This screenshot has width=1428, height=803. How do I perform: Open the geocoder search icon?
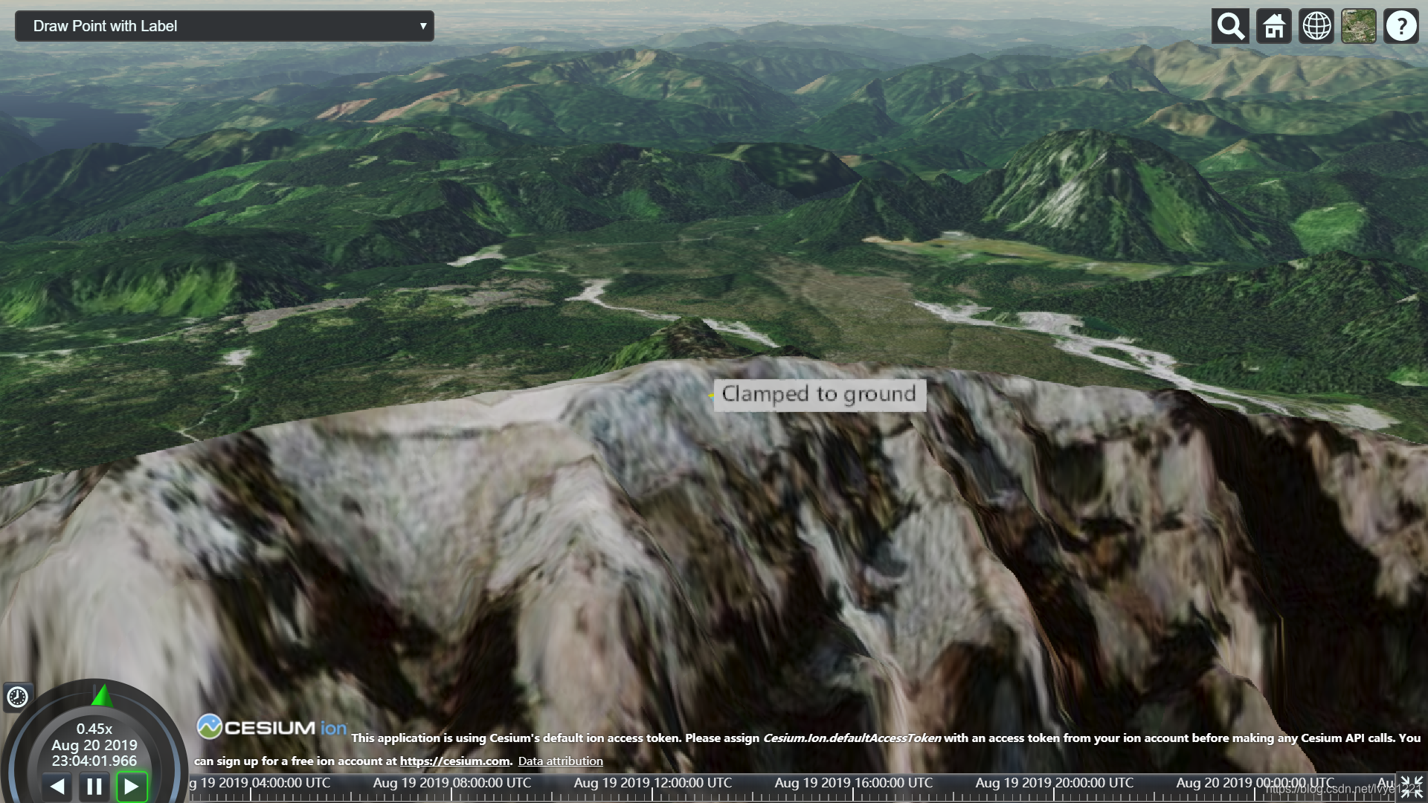click(x=1230, y=26)
